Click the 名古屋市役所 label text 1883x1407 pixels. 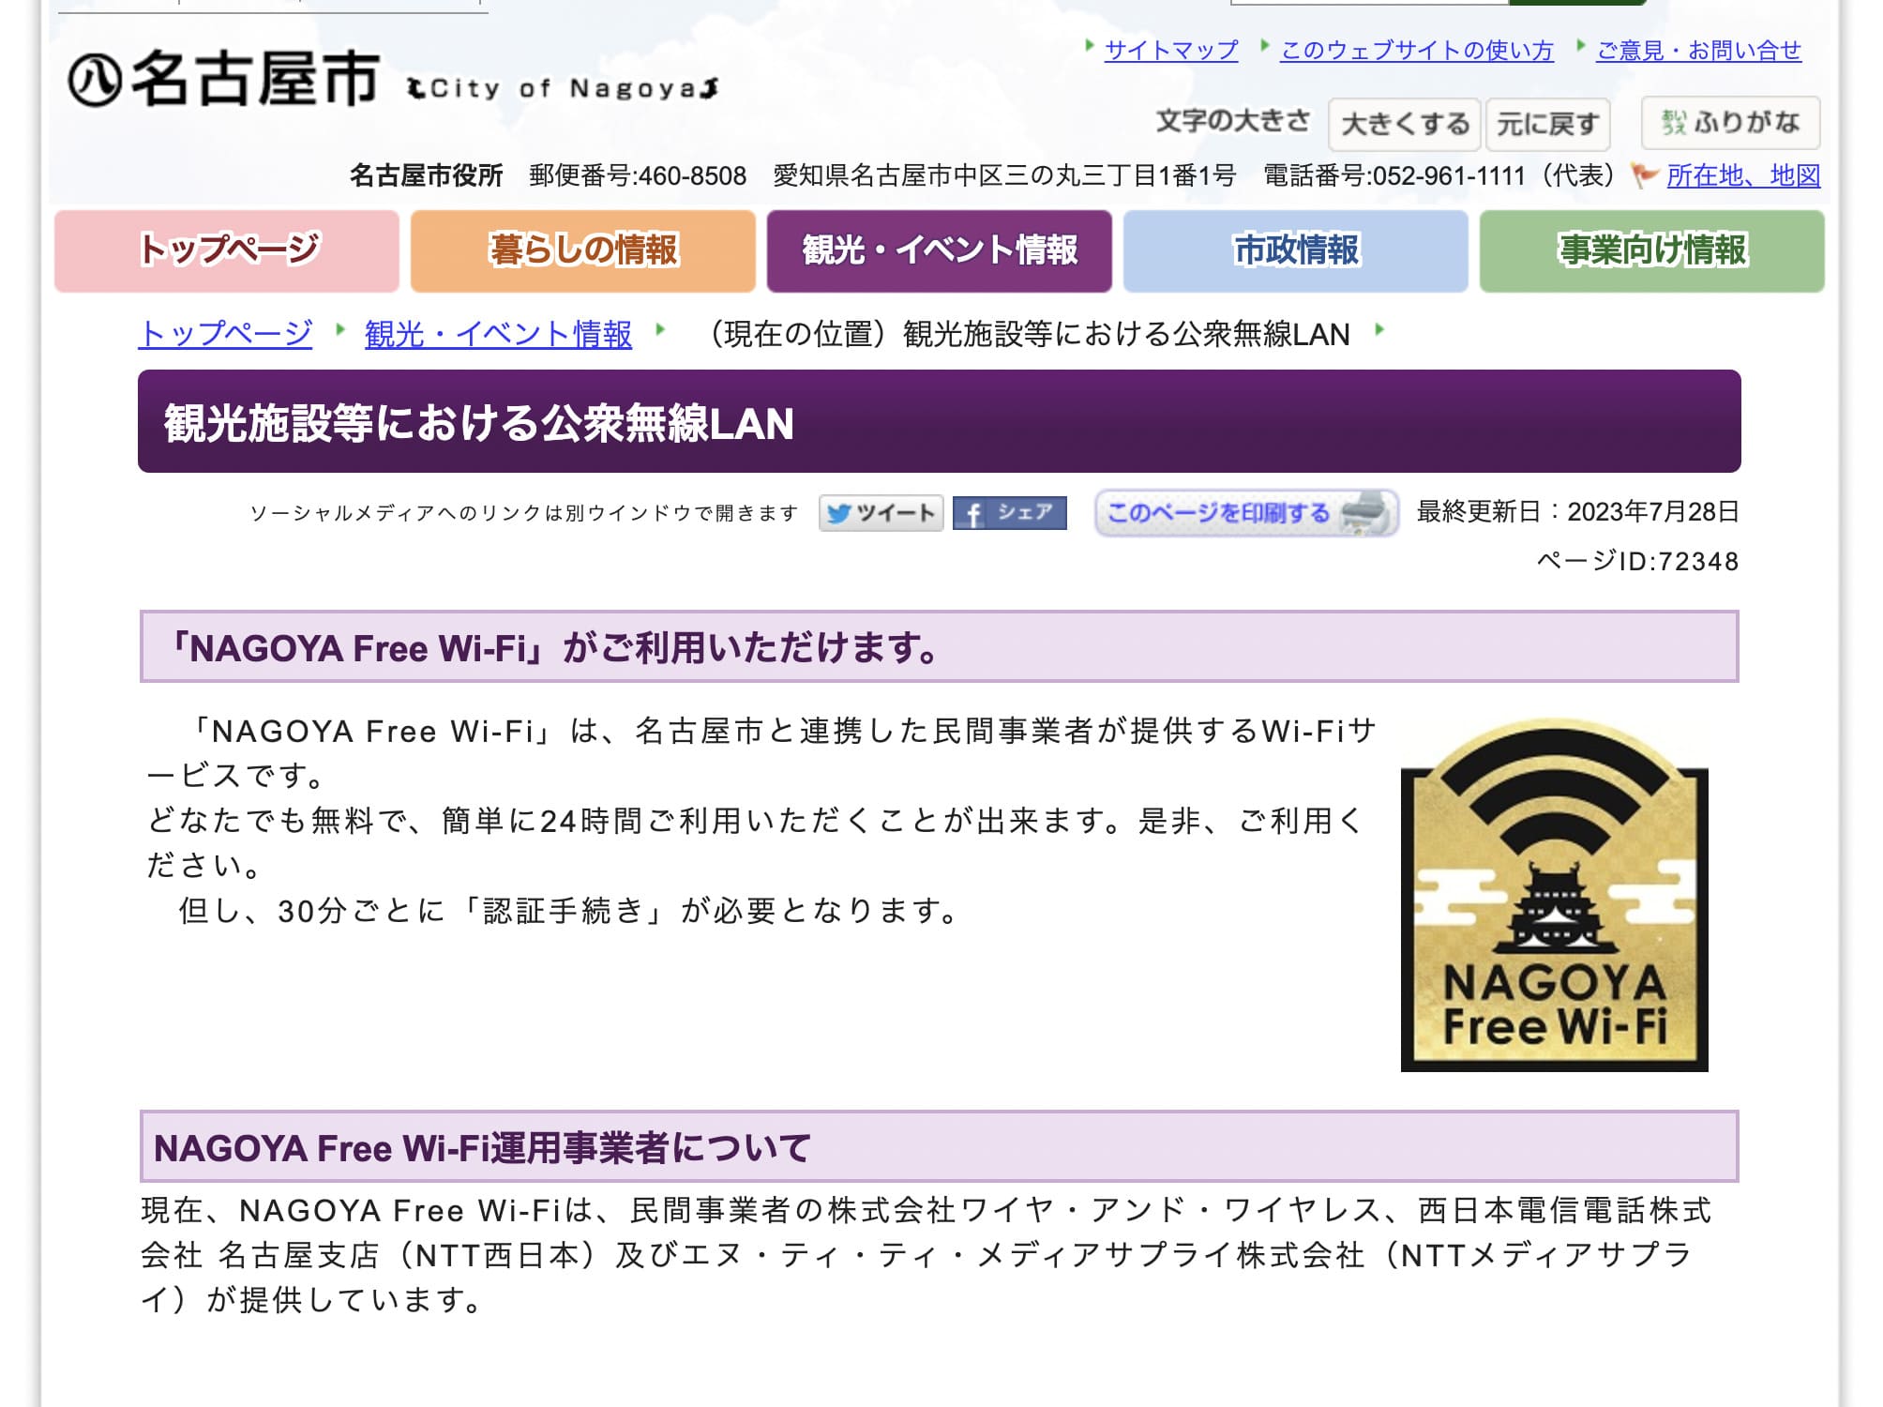coord(427,175)
